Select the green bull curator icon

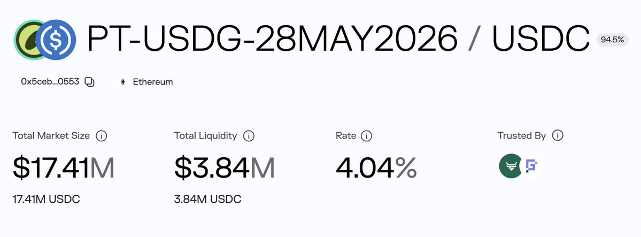point(509,166)
